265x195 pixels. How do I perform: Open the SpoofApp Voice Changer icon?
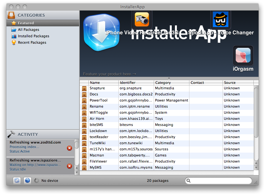[221, 19]
